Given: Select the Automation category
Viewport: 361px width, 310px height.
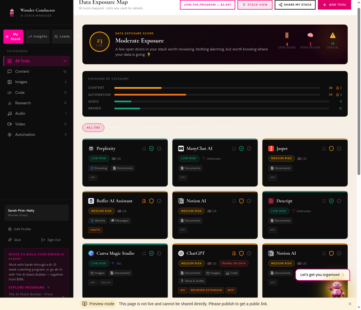Looking at the screenshot, I should (37, 135).
